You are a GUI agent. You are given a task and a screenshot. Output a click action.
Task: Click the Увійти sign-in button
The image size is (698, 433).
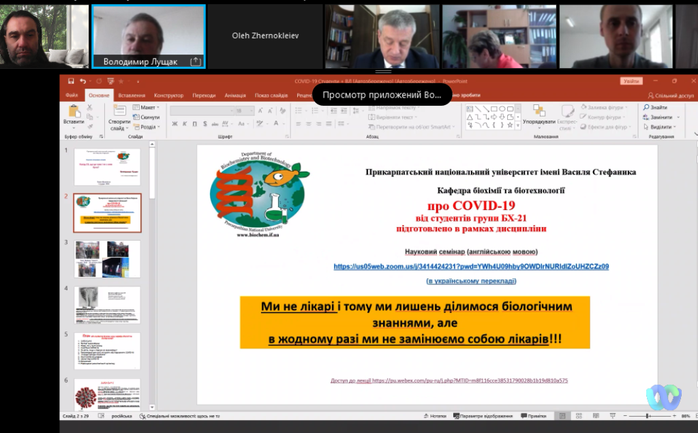coord(631,81)
